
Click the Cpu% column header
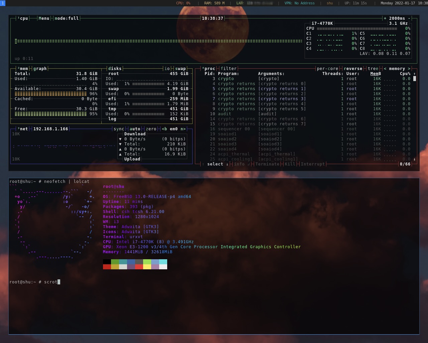pyautogui.click(x=405, y=74)
